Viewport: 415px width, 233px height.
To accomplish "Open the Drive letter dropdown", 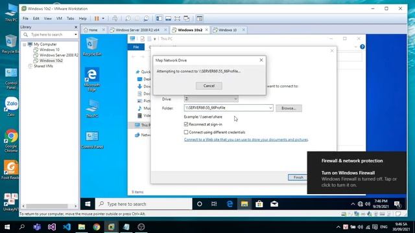I will tap(211, 99).
